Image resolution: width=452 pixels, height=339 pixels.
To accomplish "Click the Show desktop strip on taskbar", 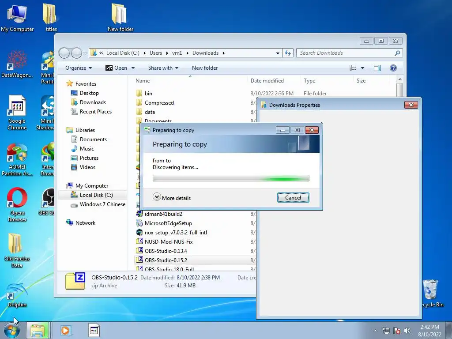I will (x=449, y=330).
